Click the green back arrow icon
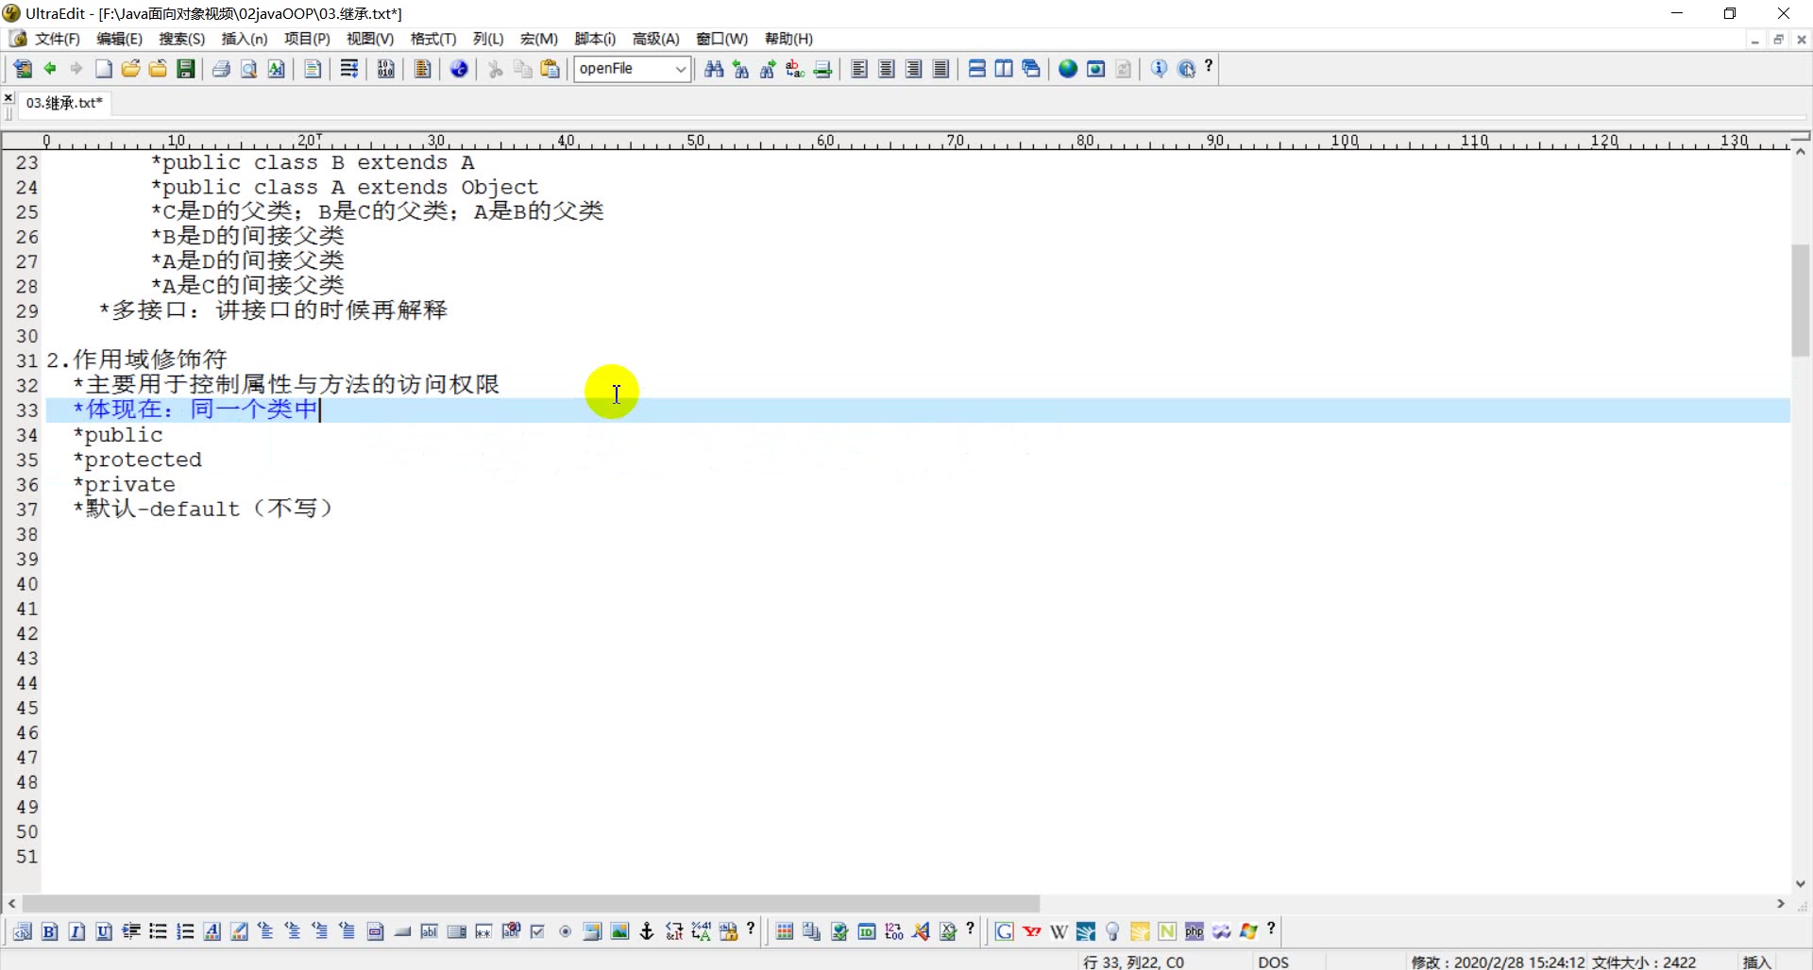1813x970 pixels. tap(50, 69)
